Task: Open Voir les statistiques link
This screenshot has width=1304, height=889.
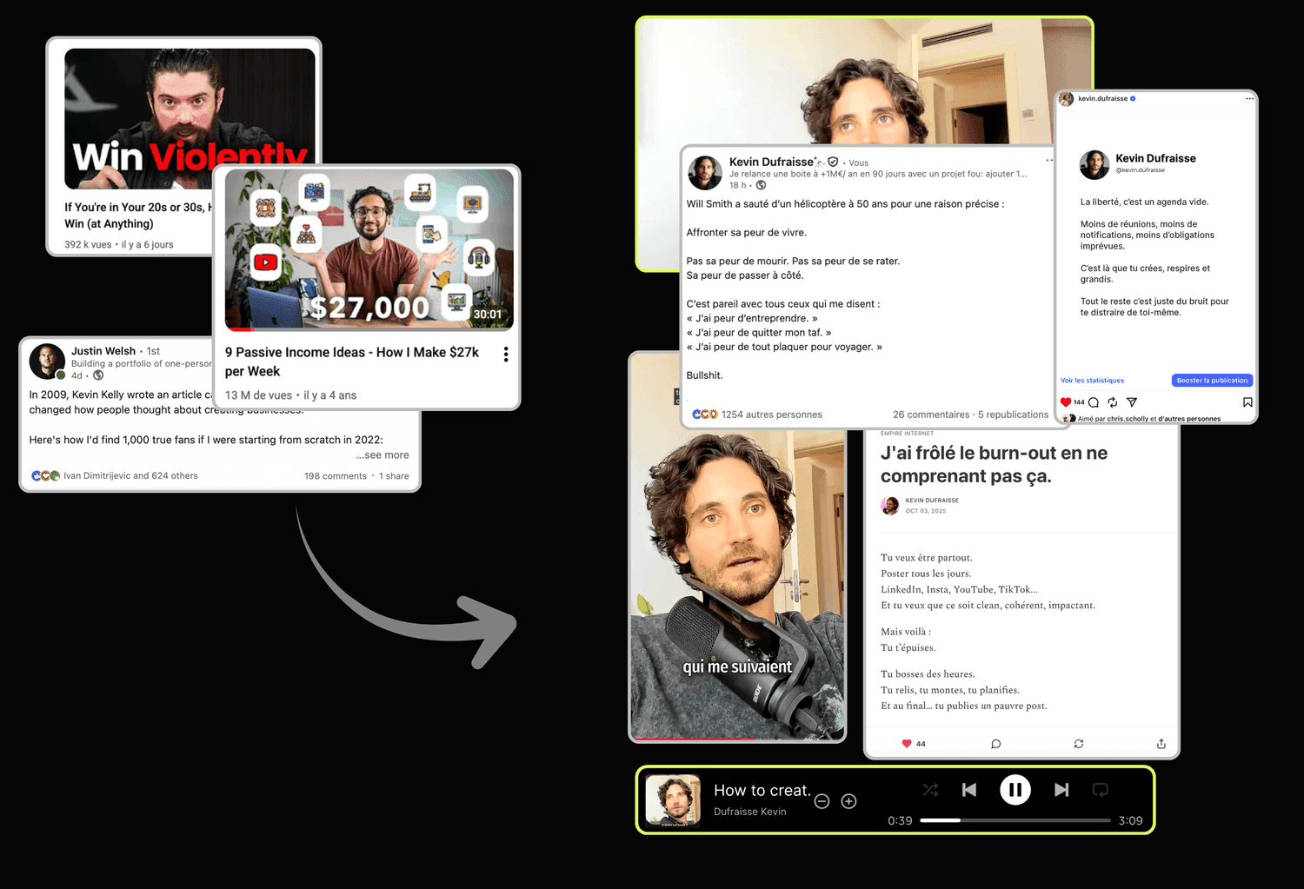Action: pyautogui.click(x=1092, y=381)
